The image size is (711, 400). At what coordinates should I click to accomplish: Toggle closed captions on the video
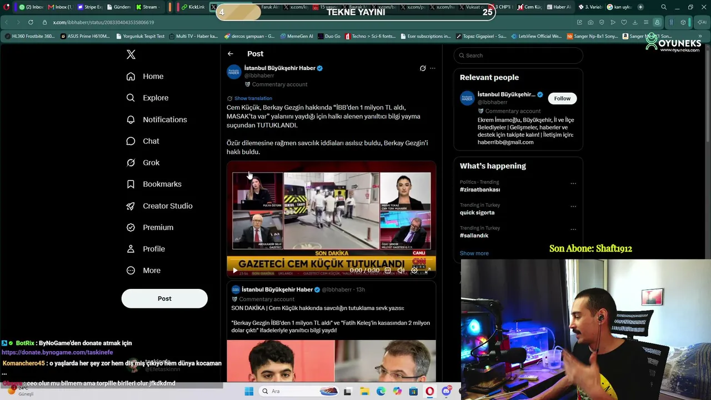tap(388, 271)
